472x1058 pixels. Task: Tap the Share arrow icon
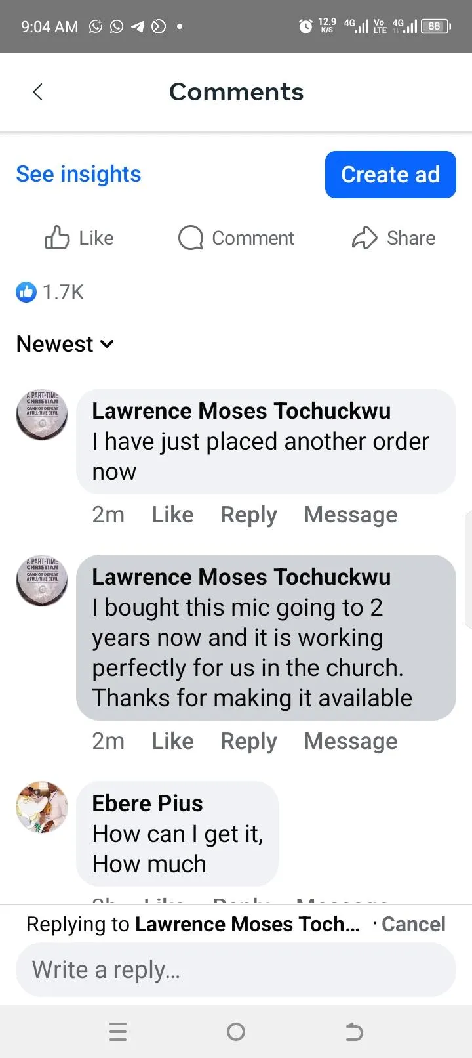point(364,238)
